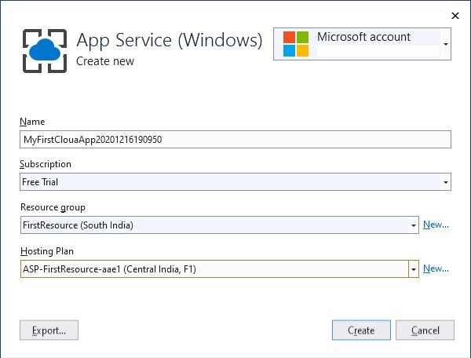Image resolution: width=471 pixels, height=358 pixels.
Task: Close the App Service dialog
Action: tap(455, 15)
